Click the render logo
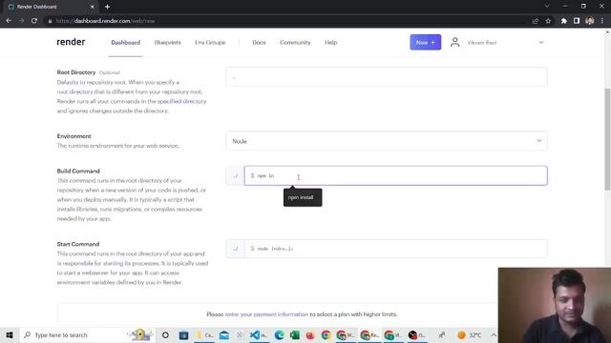 coord(71,42)
